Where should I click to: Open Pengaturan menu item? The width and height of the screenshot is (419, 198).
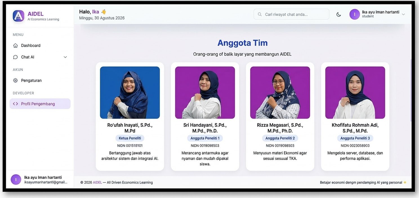40,80
